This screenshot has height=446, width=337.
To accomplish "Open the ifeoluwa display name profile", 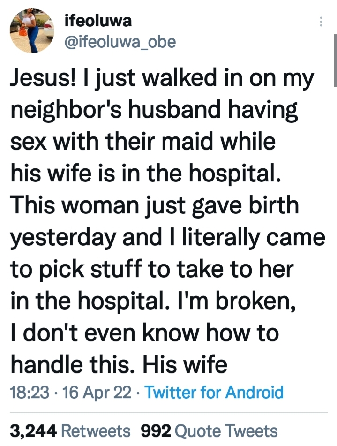I will coord(98,21).
